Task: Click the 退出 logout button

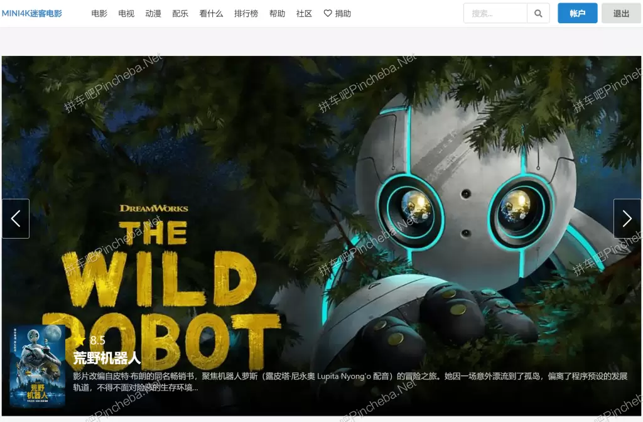Action: pos(621,14)
